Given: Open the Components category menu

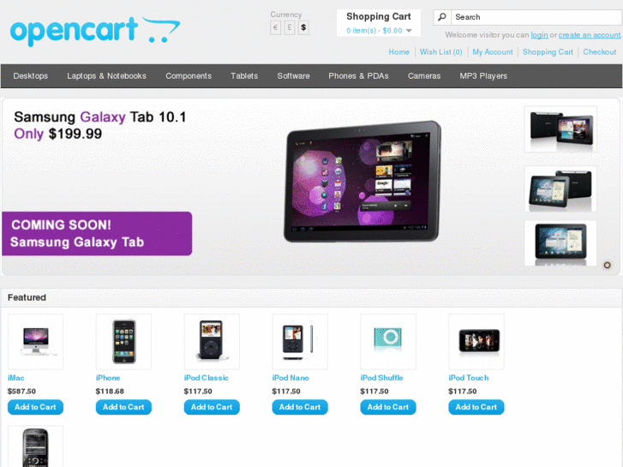Looking at the screenshot, I should coord(189,76).
